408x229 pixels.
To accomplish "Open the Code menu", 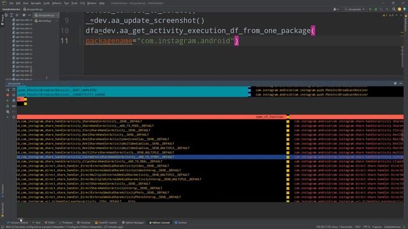I will 47,3.
